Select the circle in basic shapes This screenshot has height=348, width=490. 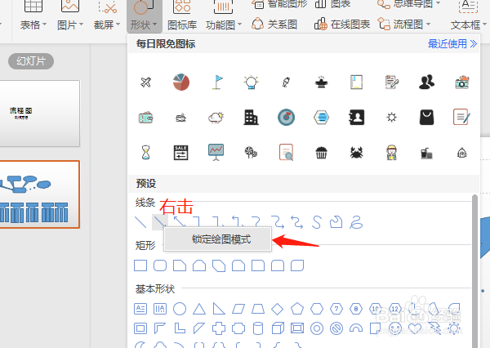point(180,309)
